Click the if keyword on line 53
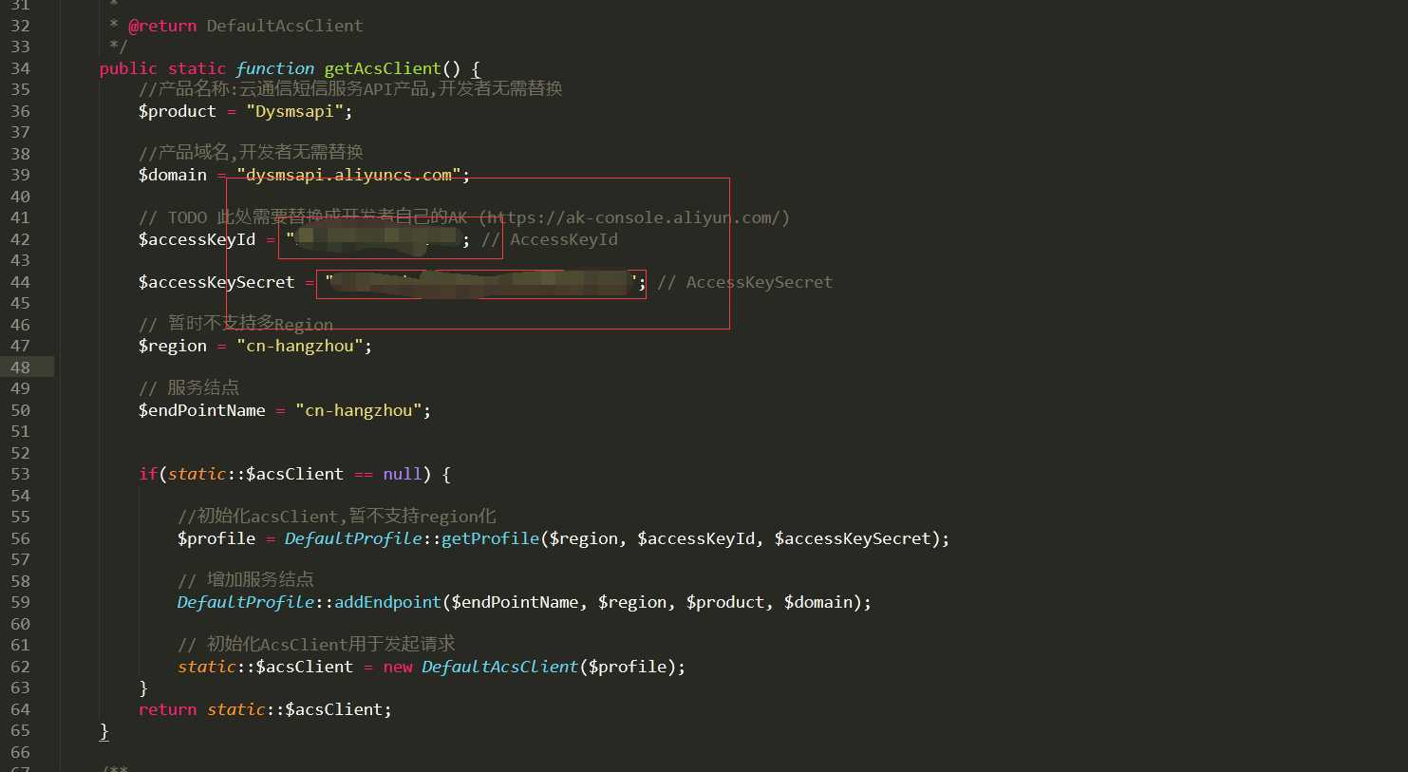 coord(148,474)
